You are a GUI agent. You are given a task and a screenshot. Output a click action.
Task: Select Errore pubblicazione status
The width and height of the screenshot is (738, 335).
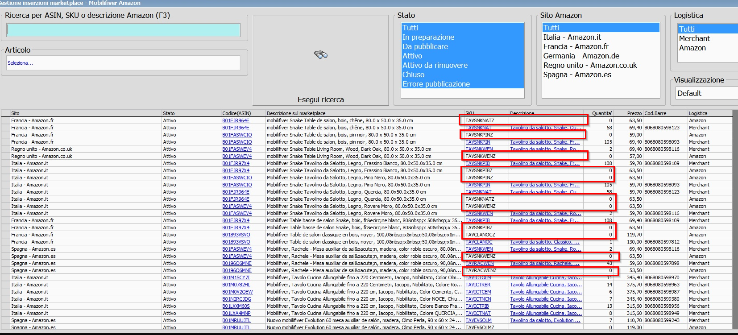click(462, 84)
